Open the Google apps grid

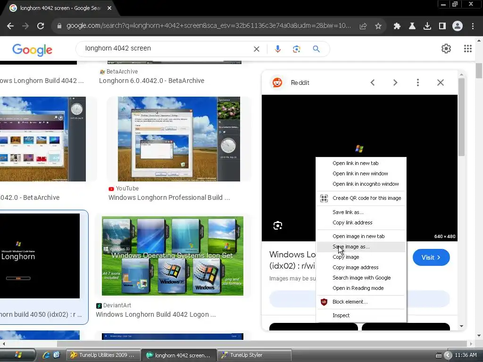click(467, 49)
